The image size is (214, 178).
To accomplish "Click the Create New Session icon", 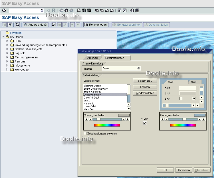I will (119, 11).
